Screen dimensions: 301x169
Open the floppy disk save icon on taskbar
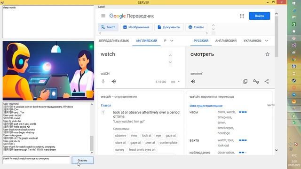(x=294, y=67)
